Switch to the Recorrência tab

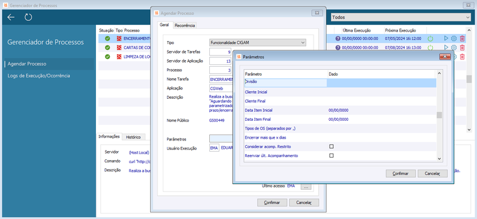point(185,26)
